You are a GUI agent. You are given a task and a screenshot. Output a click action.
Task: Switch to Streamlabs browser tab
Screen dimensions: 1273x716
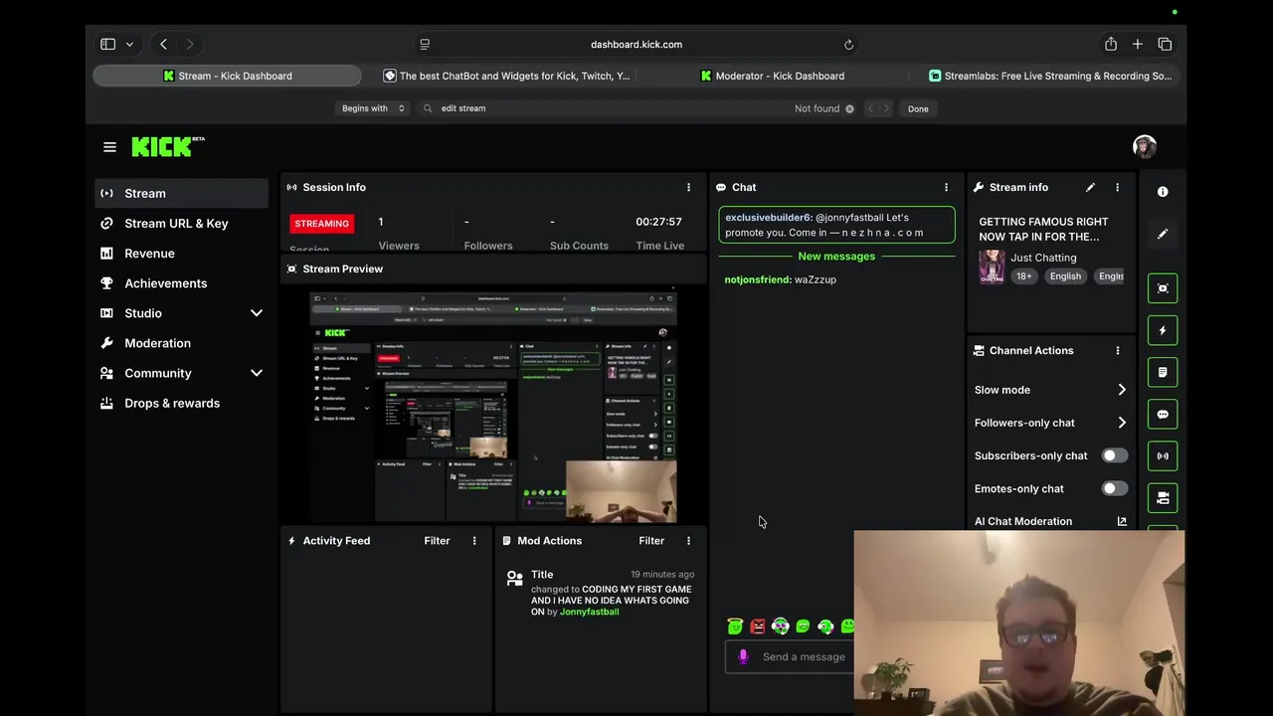click(x=1050, y=76)
